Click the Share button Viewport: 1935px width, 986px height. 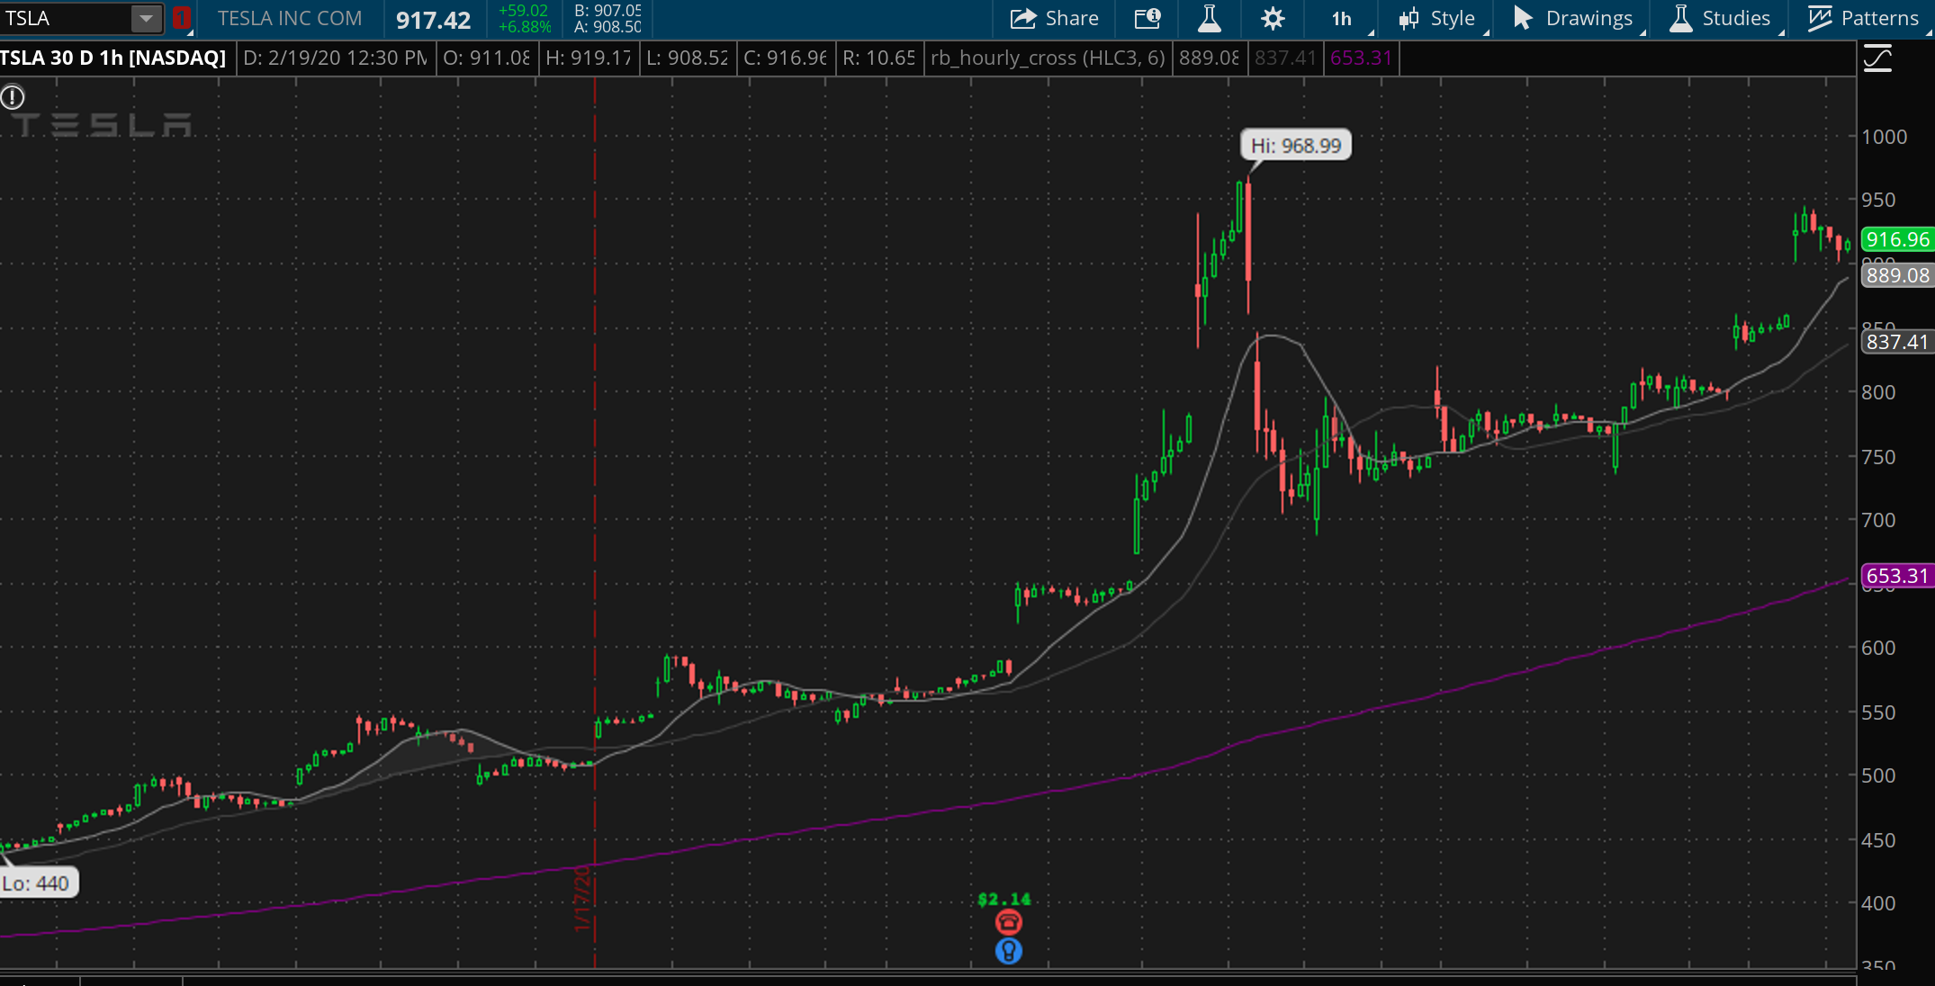(x=1053, y=18)
